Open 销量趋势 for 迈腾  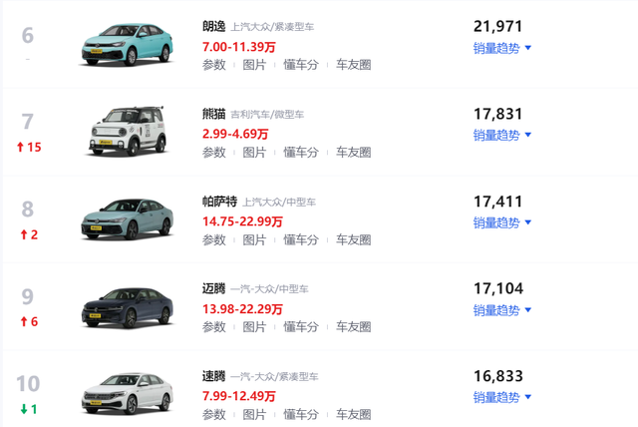coord(502,309)
